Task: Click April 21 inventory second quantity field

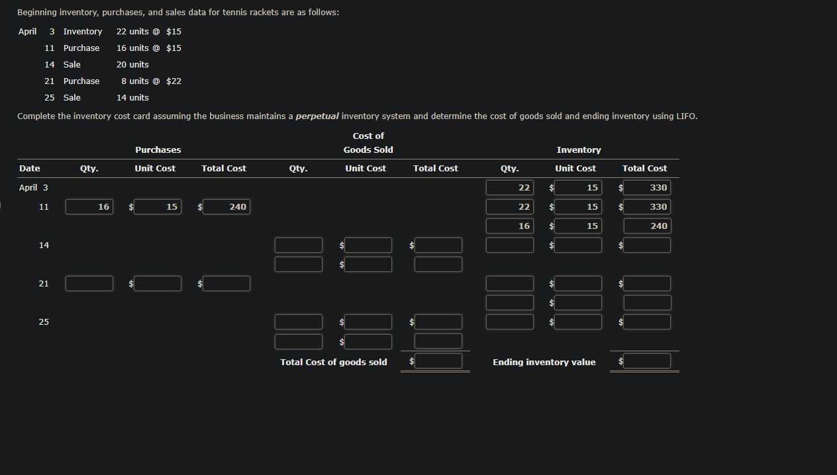Action: coord(510,303)
